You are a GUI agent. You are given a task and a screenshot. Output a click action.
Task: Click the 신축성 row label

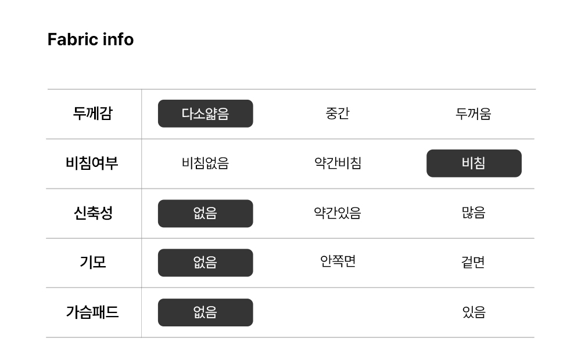pos(93,213)
